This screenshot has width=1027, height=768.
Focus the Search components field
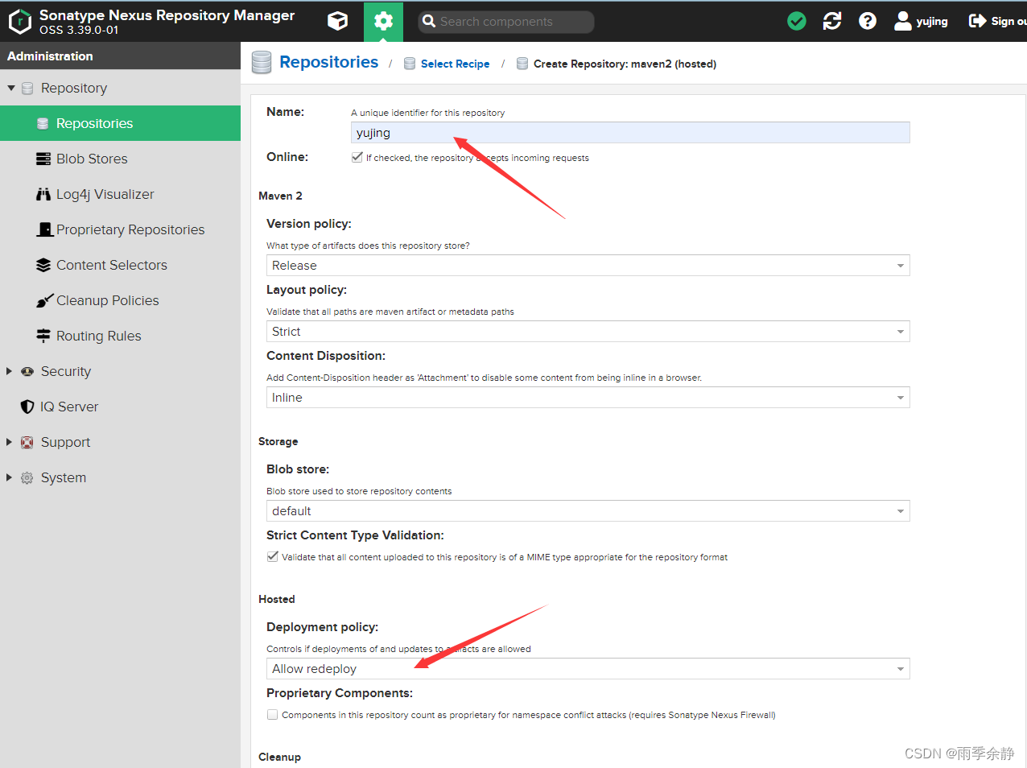click(x=506, y=22)
